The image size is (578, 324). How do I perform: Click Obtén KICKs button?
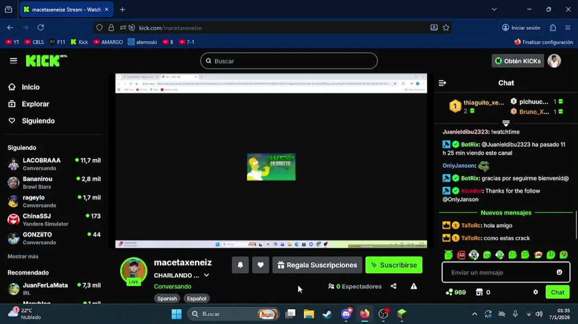[518, 61]
